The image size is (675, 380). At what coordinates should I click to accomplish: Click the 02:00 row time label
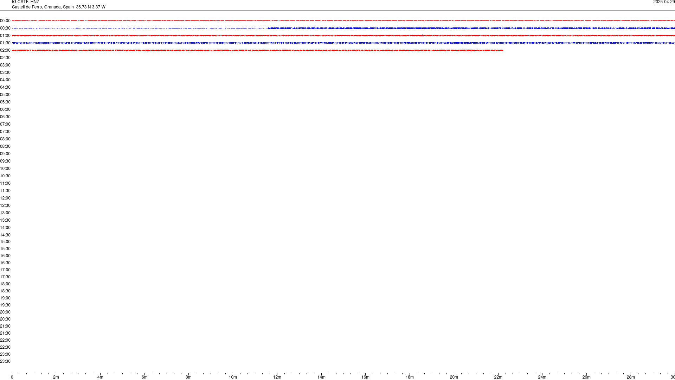point(5,50)
